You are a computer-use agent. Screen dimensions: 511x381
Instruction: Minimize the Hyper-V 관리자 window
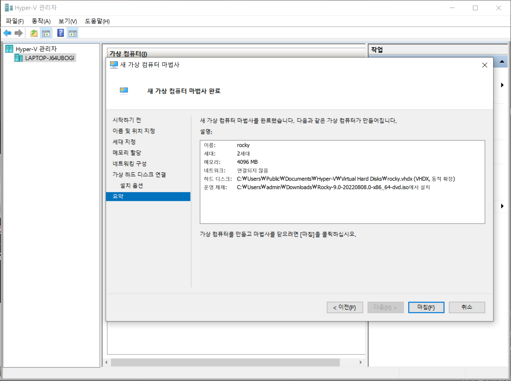[452, 8]
